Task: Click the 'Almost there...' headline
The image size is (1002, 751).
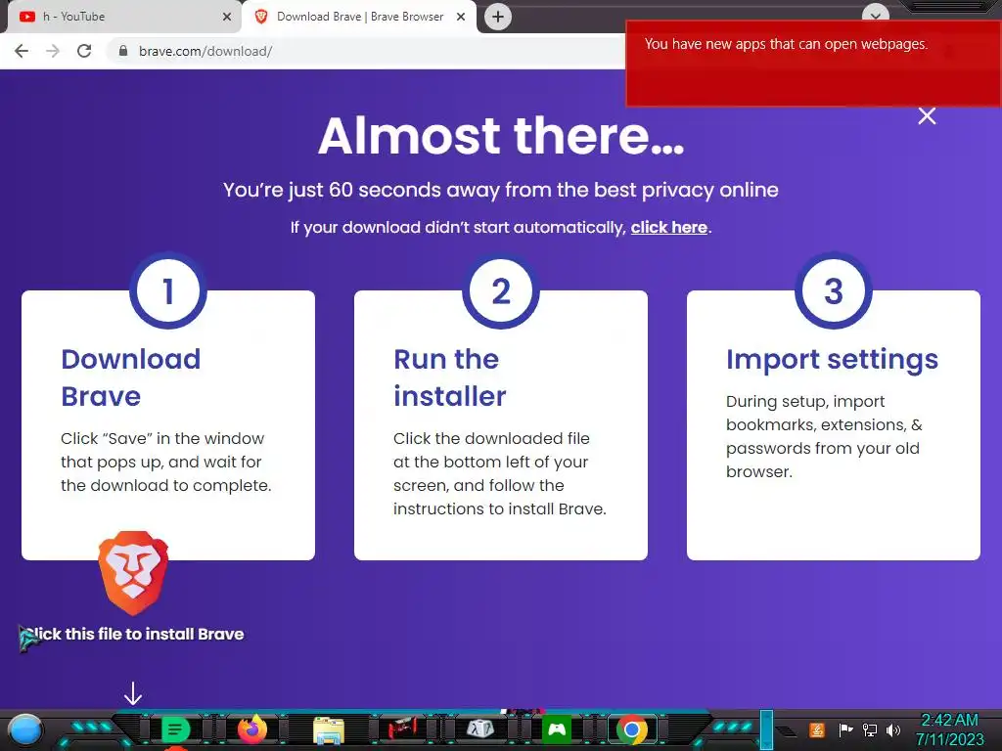Action: [x=501, y=135]
